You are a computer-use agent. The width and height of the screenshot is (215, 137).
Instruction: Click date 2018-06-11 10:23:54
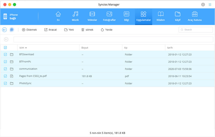tap(180, 76)
